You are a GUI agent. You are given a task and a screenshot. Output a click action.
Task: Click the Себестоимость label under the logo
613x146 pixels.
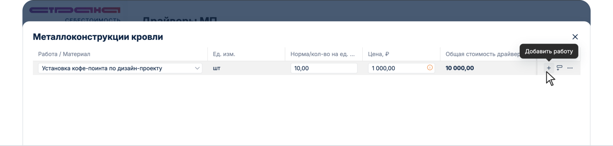(x=93, y=20)
